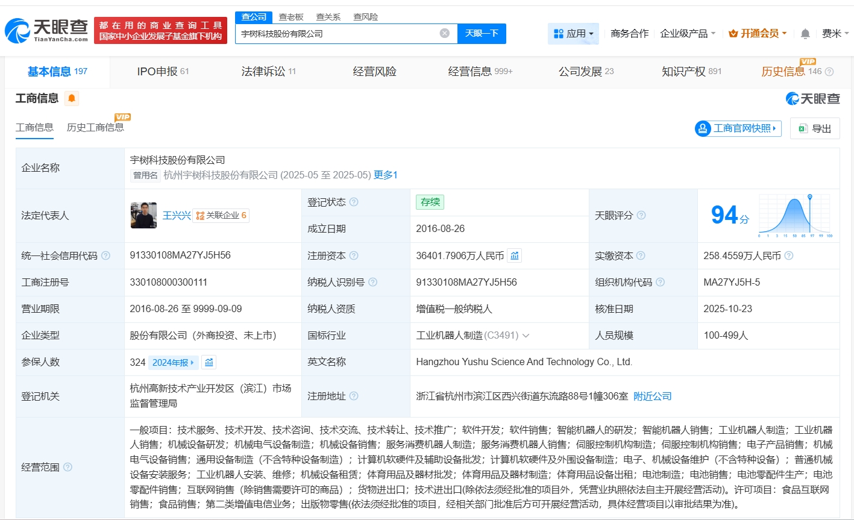The width and height of the screenshot is (854, 520).
Task: Select organization code MA27YJ5H-5
Action: tap(732, 282)
